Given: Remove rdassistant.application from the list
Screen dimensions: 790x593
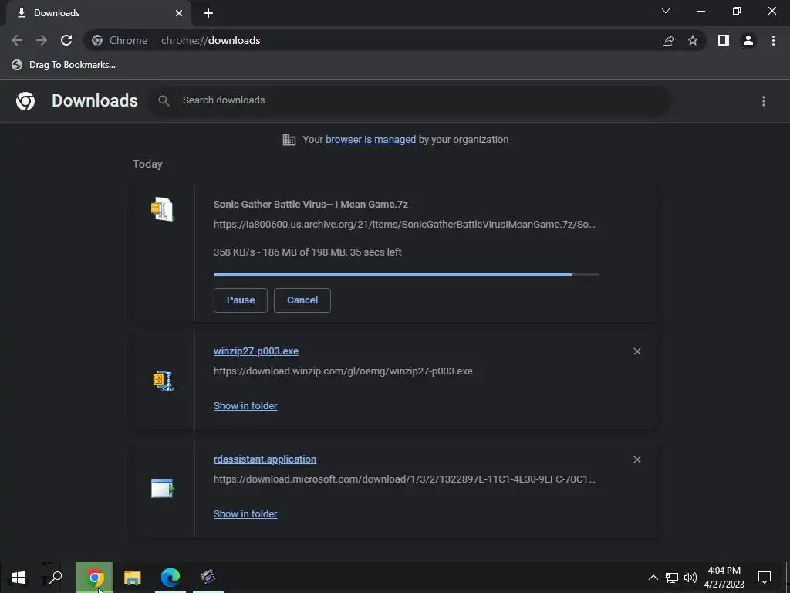Looking at the screenshot, I should [637, 459].
